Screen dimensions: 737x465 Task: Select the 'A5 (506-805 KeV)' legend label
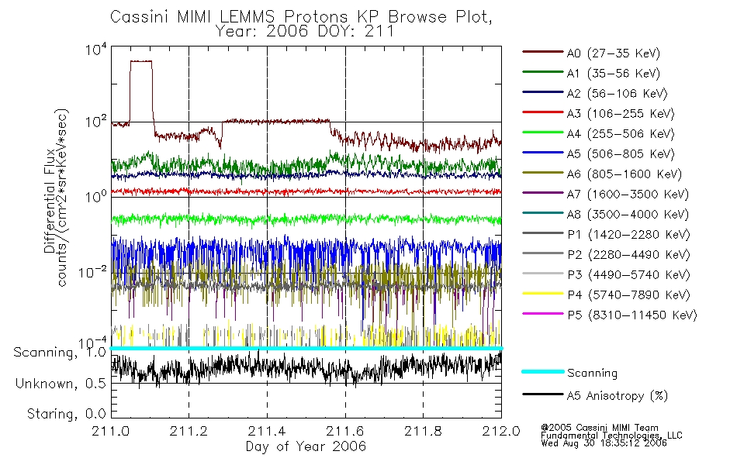click(x=621, y=154)
